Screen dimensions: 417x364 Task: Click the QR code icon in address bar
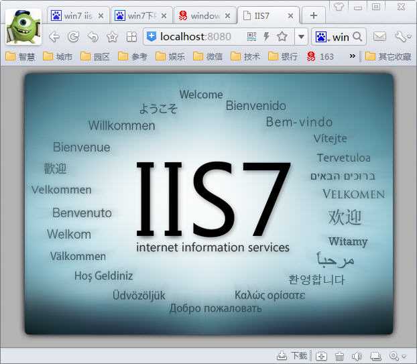coord(251,36)
